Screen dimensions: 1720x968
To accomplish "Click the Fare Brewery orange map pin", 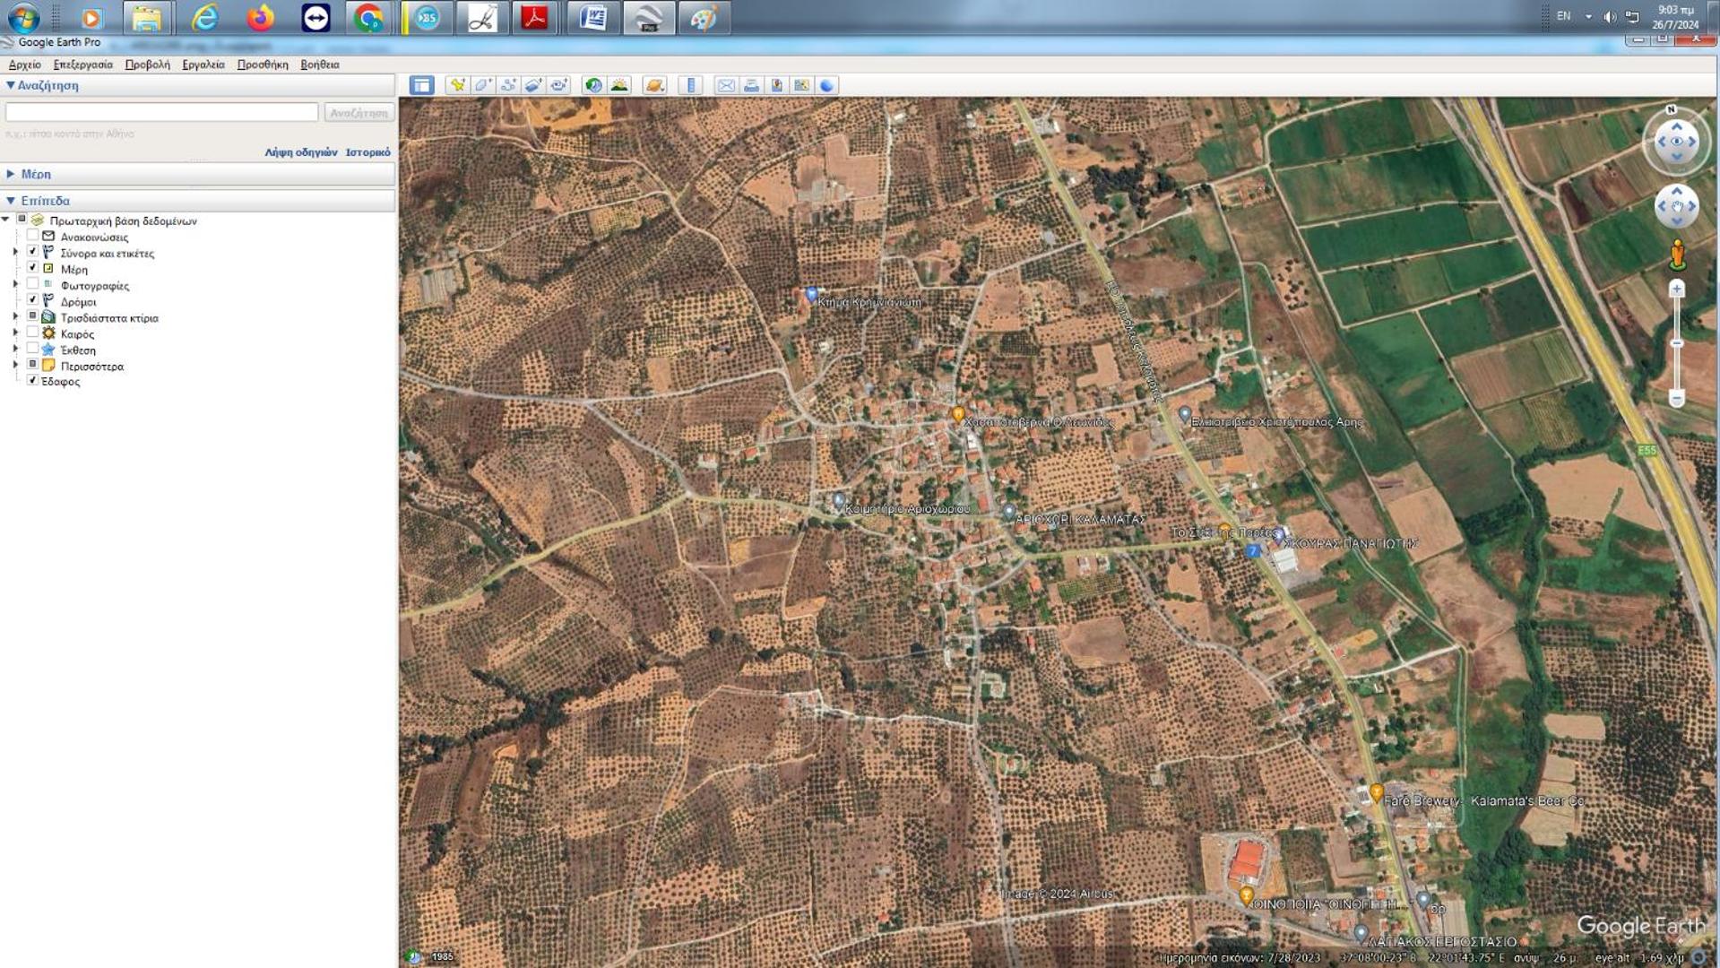I will pos(1376,792).
